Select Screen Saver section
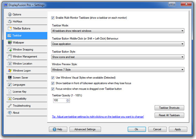The image size is (196, 139). (27, 77)
